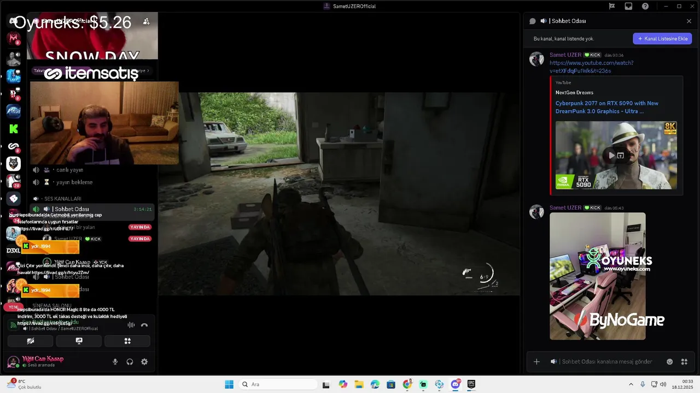Show hidden icons in system tray
This screenshot has height=393, width=700.
point(631,384)
